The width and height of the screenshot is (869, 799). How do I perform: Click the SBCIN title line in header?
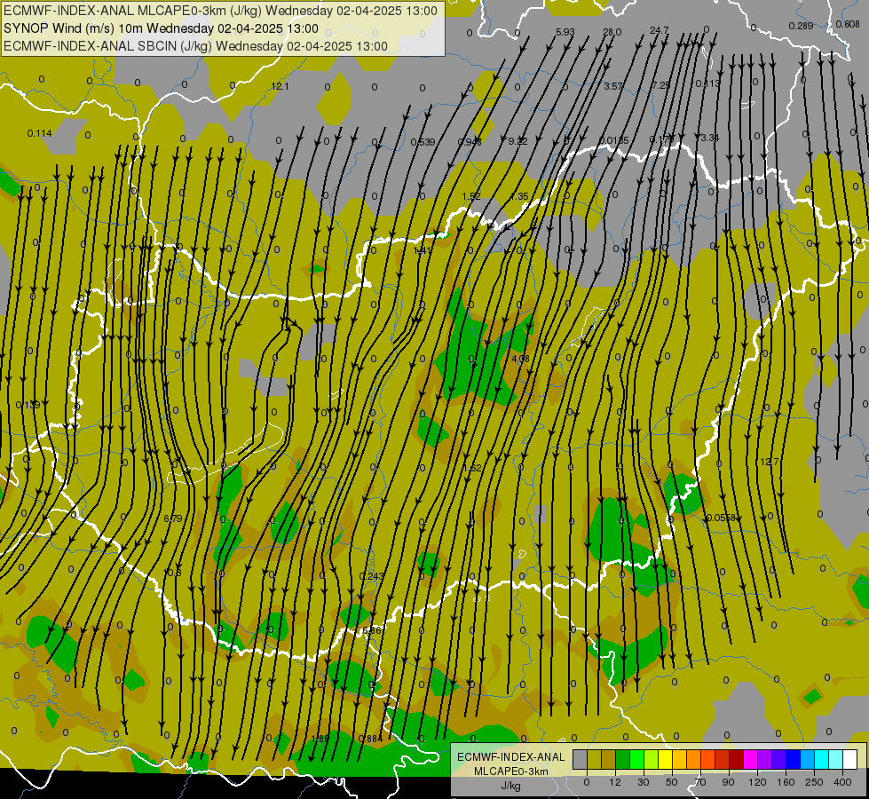point(195,46)
